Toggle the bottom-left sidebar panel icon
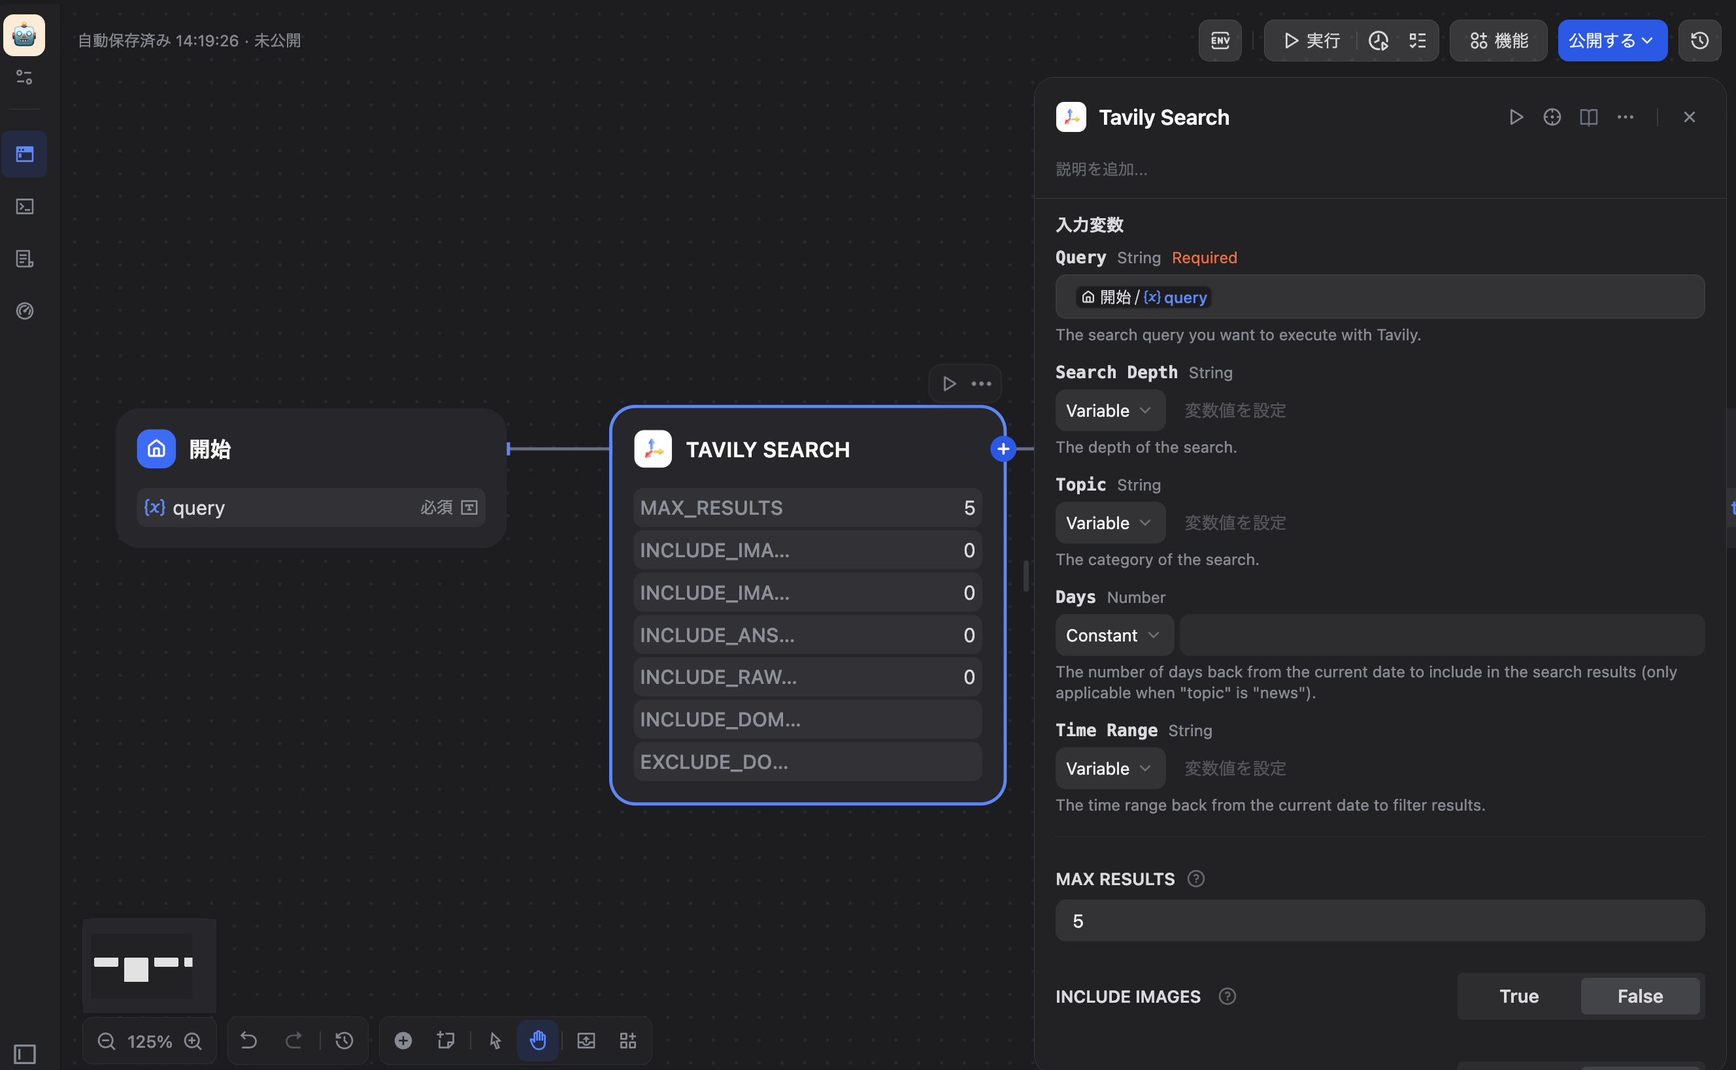Image resolution: width=1736 pixels, height=1070 pixels. point(25,1054)
